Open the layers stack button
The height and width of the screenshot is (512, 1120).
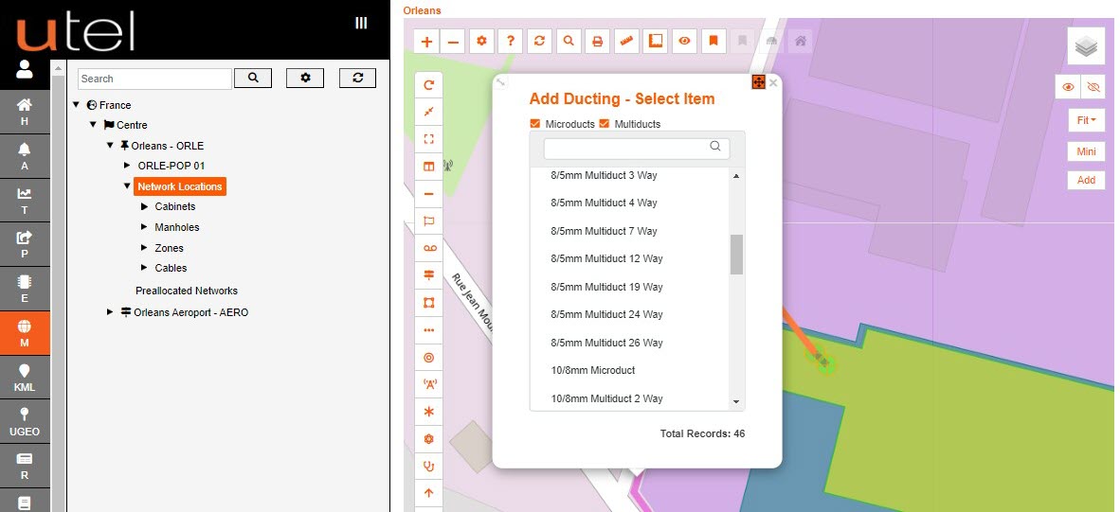(1086, 46)
